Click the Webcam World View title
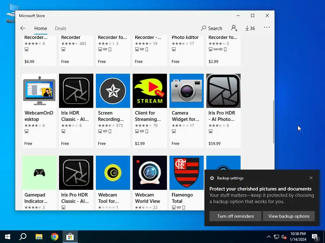Screen dimensions: 325x243 (x=147, y=198)
